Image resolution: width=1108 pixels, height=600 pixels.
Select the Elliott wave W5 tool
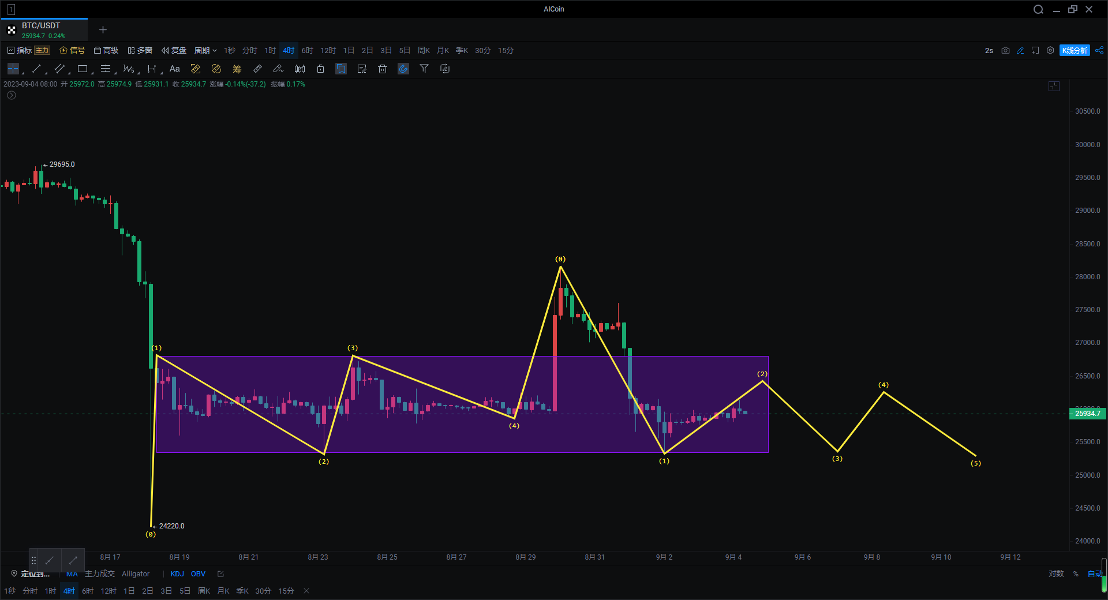(x=129, y=69)
